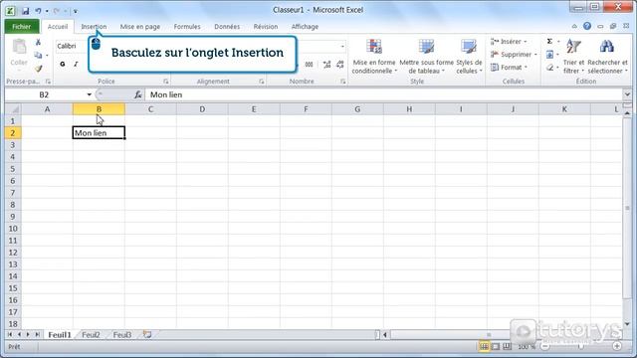The height and width of the screenshot is (358, 637).
Task: Click the thousands separator 000 icon
Action: pyautogui.click(x=310, y=64)
